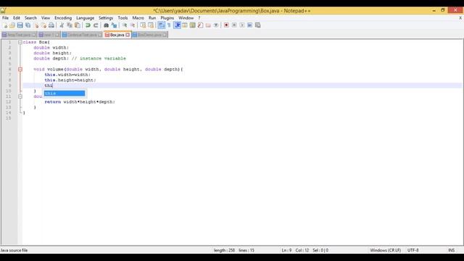Switch to the BoxDemo.java tab

point(150,35)
